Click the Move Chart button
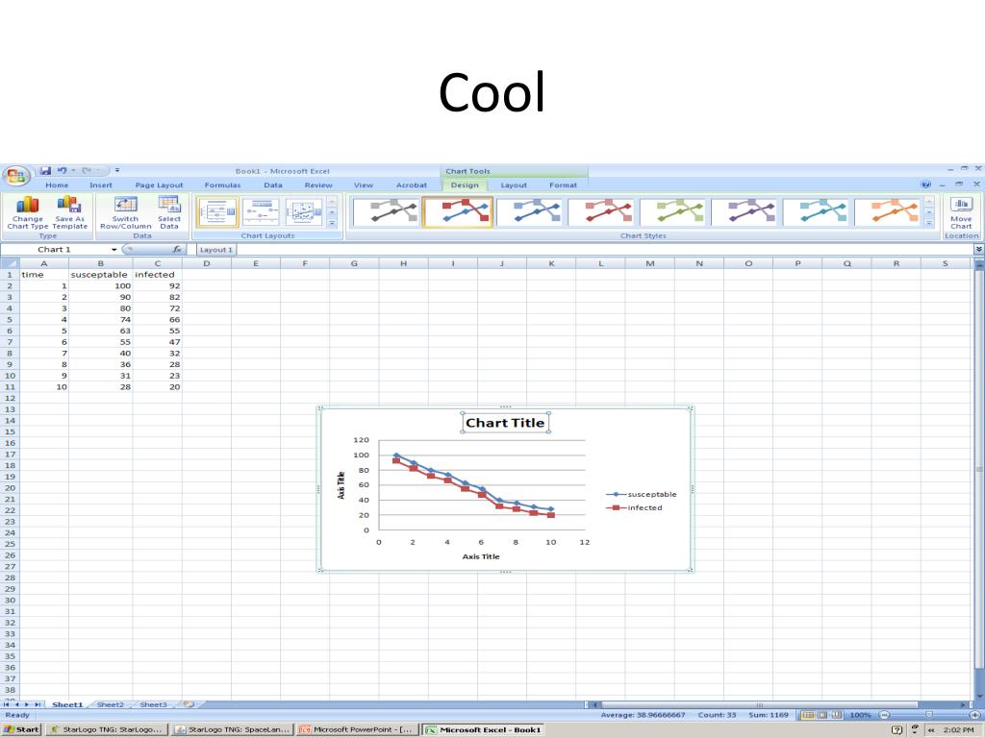 click(961, 212)
